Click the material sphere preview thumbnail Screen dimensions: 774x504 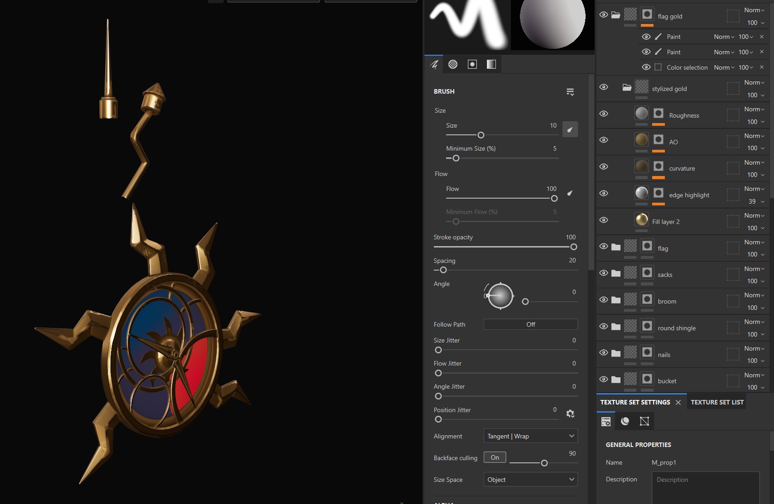(553, 24)
